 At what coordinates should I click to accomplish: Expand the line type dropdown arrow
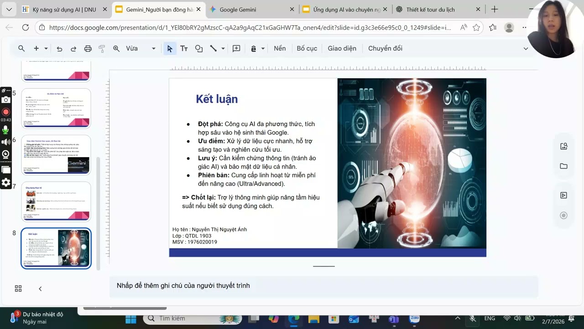tap(223, 48)
